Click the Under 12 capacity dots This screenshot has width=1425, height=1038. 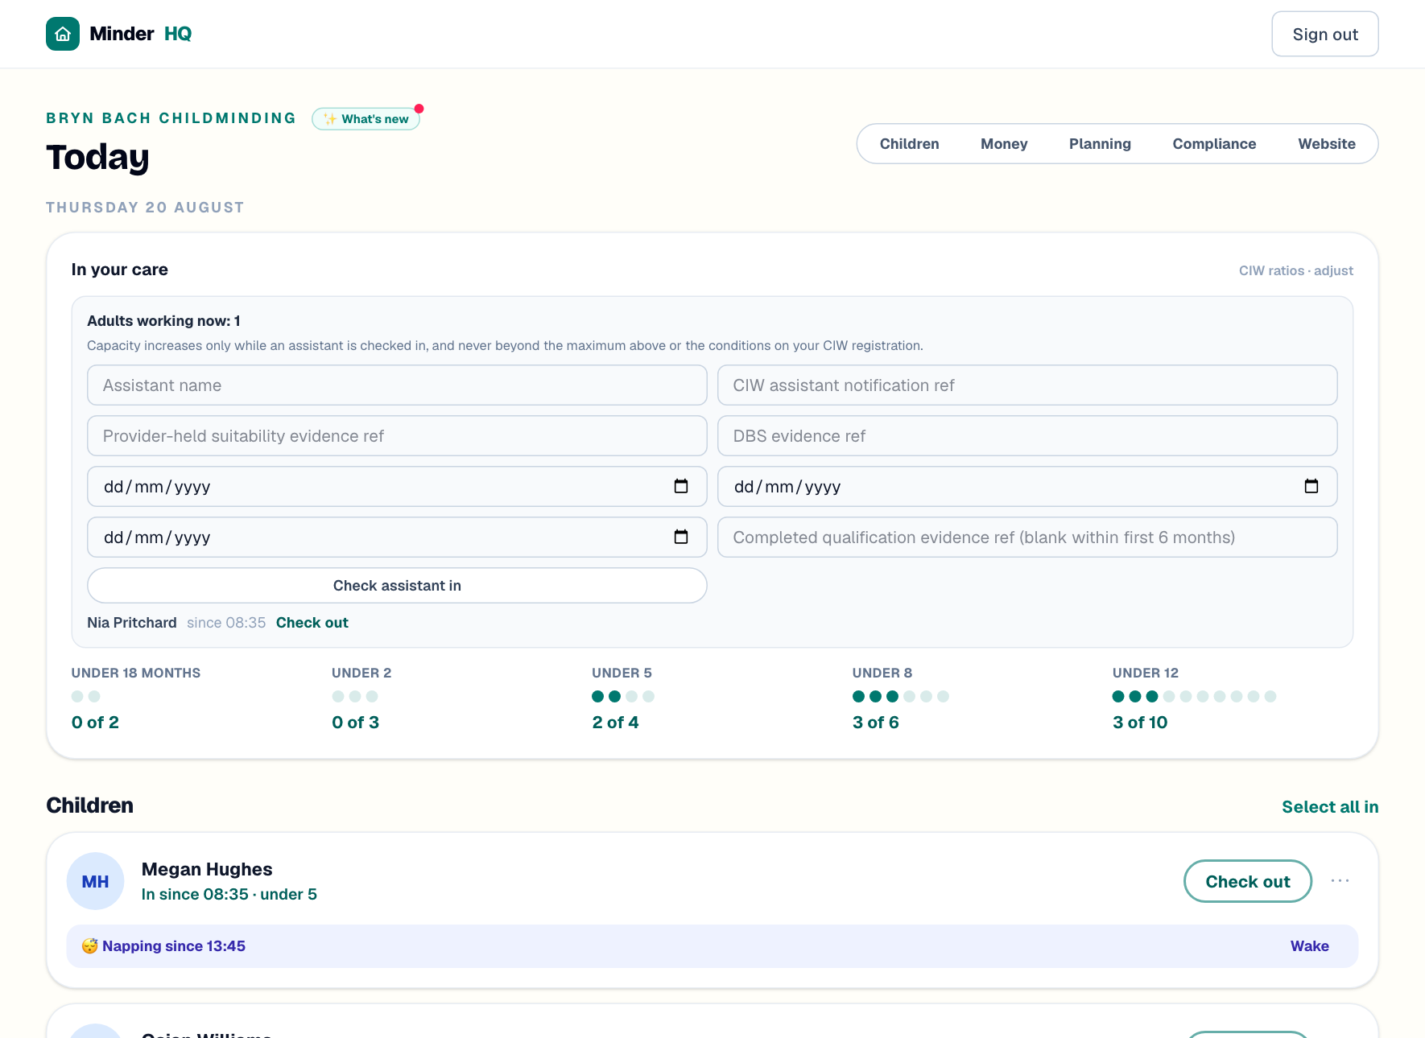point(1195,696)
